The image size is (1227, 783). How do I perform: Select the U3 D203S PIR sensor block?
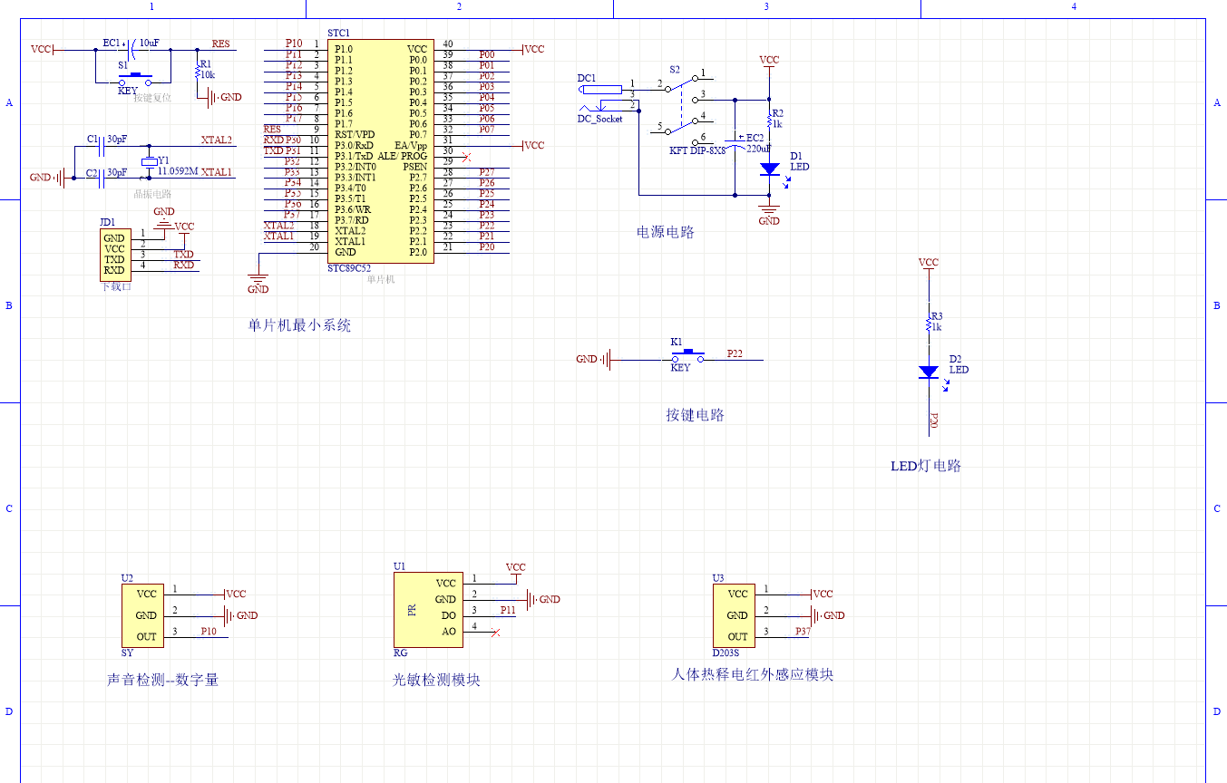(735, 615)
